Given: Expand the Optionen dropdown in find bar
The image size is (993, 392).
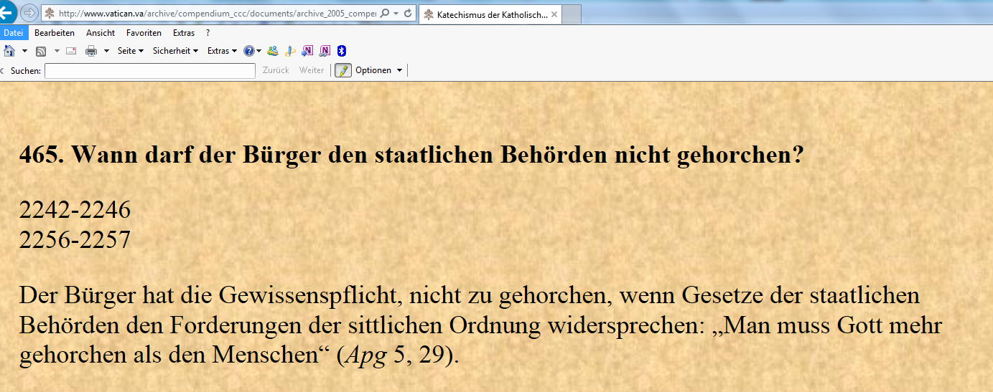Looking at the screenshot, I should [378, 70].
